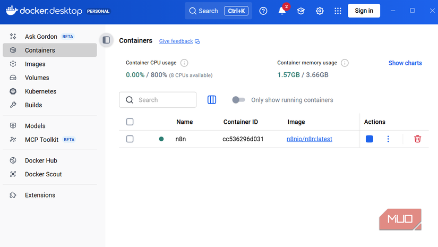438x247 pixels.
Task: Click the Extensions puzzle icon
Action: click(13, 195)
